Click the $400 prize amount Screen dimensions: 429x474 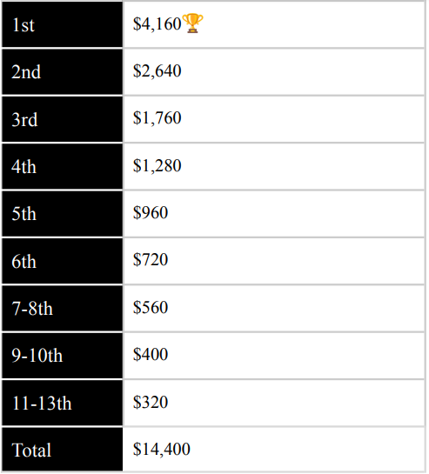pos(151,354)
